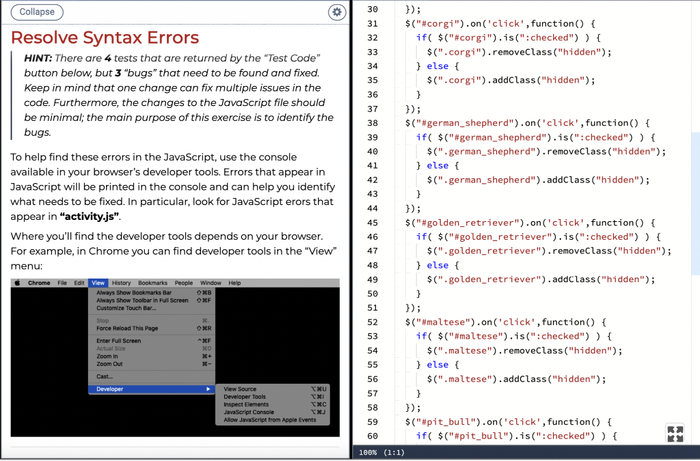Image resolution: width=700 pixels, height=461 pixels.
Task: Click the else line after #maltese check
Action: click(x=437, y=365)
